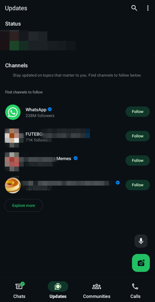Select the Updates tab
This screenshot has width=155, height=302.
(x=58, y=290)
